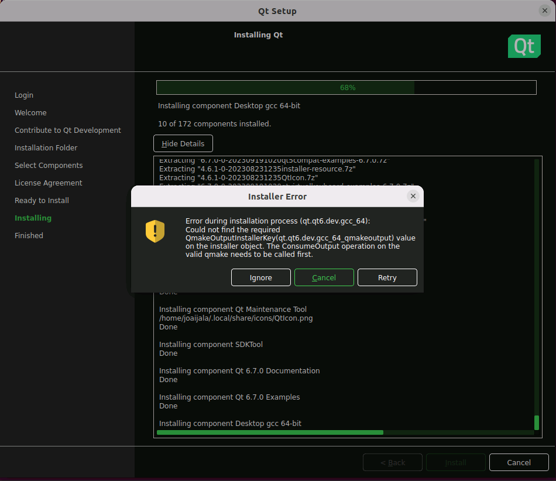The height and width of the screenshot is (481, 556).
Task: Click 'Installing component Qt 6.7.0 Documentation' line
Action: click(x=239, y=371)
